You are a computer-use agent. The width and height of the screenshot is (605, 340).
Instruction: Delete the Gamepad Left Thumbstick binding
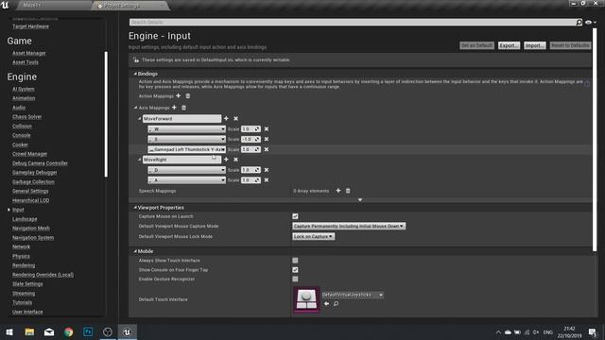pyautogui.click(x=267, y=149)
